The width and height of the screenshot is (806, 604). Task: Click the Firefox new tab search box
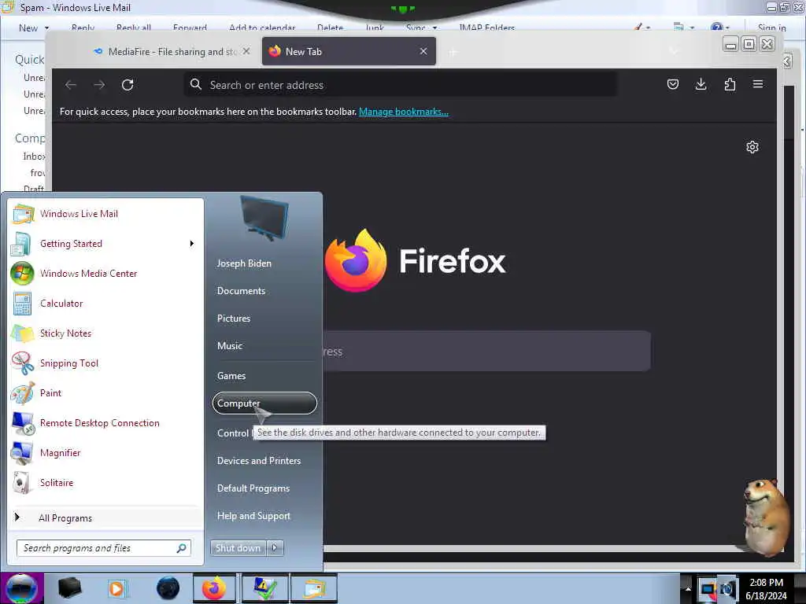486,352
